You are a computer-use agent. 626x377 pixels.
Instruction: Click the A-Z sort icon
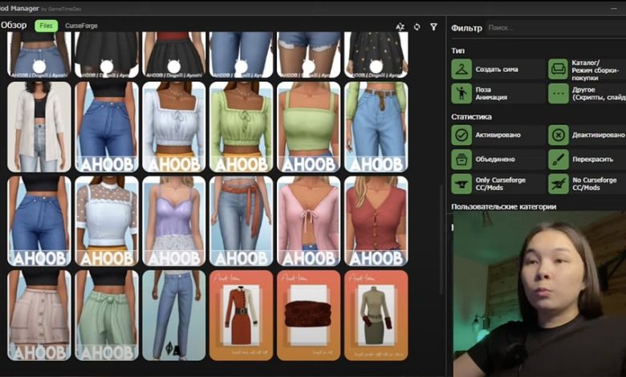point(400,26)
